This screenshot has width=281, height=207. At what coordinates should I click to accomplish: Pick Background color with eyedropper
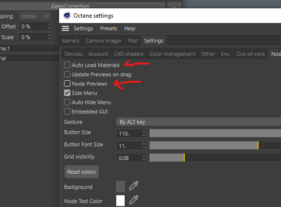134,185
